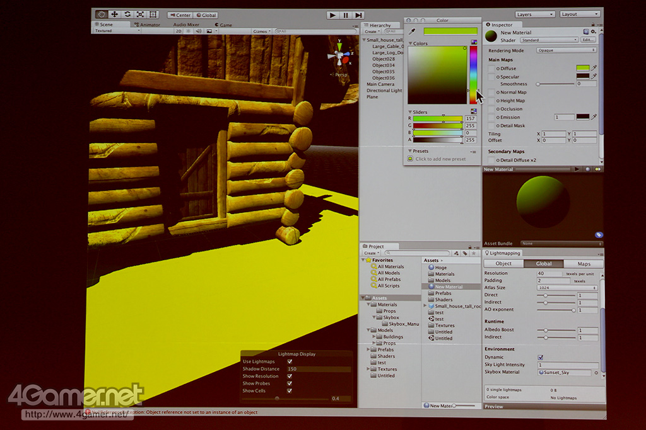Image resolution: width=646 pixels, height=430 pixels.
Task: Toggle scene audio speaker icon
Action: tap(199, 31)
